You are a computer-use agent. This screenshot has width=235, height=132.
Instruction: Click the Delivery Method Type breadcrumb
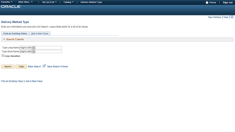91,2
